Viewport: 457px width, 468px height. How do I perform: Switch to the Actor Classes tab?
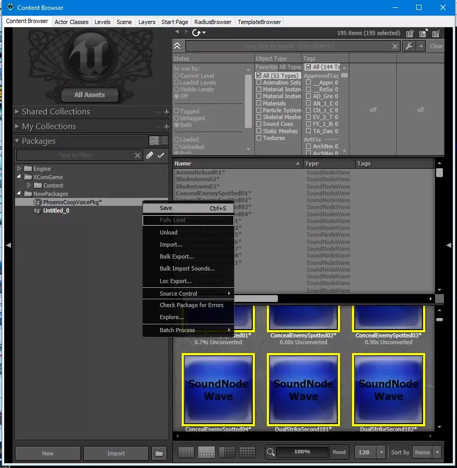72,22
